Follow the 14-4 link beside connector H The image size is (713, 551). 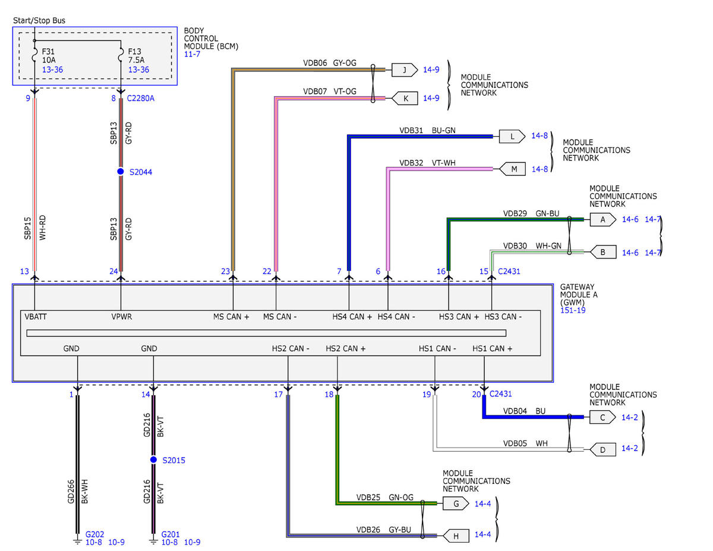pos(482,534)
